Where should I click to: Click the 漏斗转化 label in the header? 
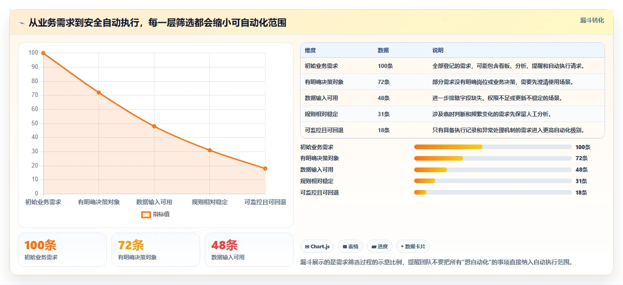(592, 20)
